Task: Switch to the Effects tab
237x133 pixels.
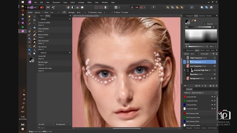Action: [x=203, y=50]
